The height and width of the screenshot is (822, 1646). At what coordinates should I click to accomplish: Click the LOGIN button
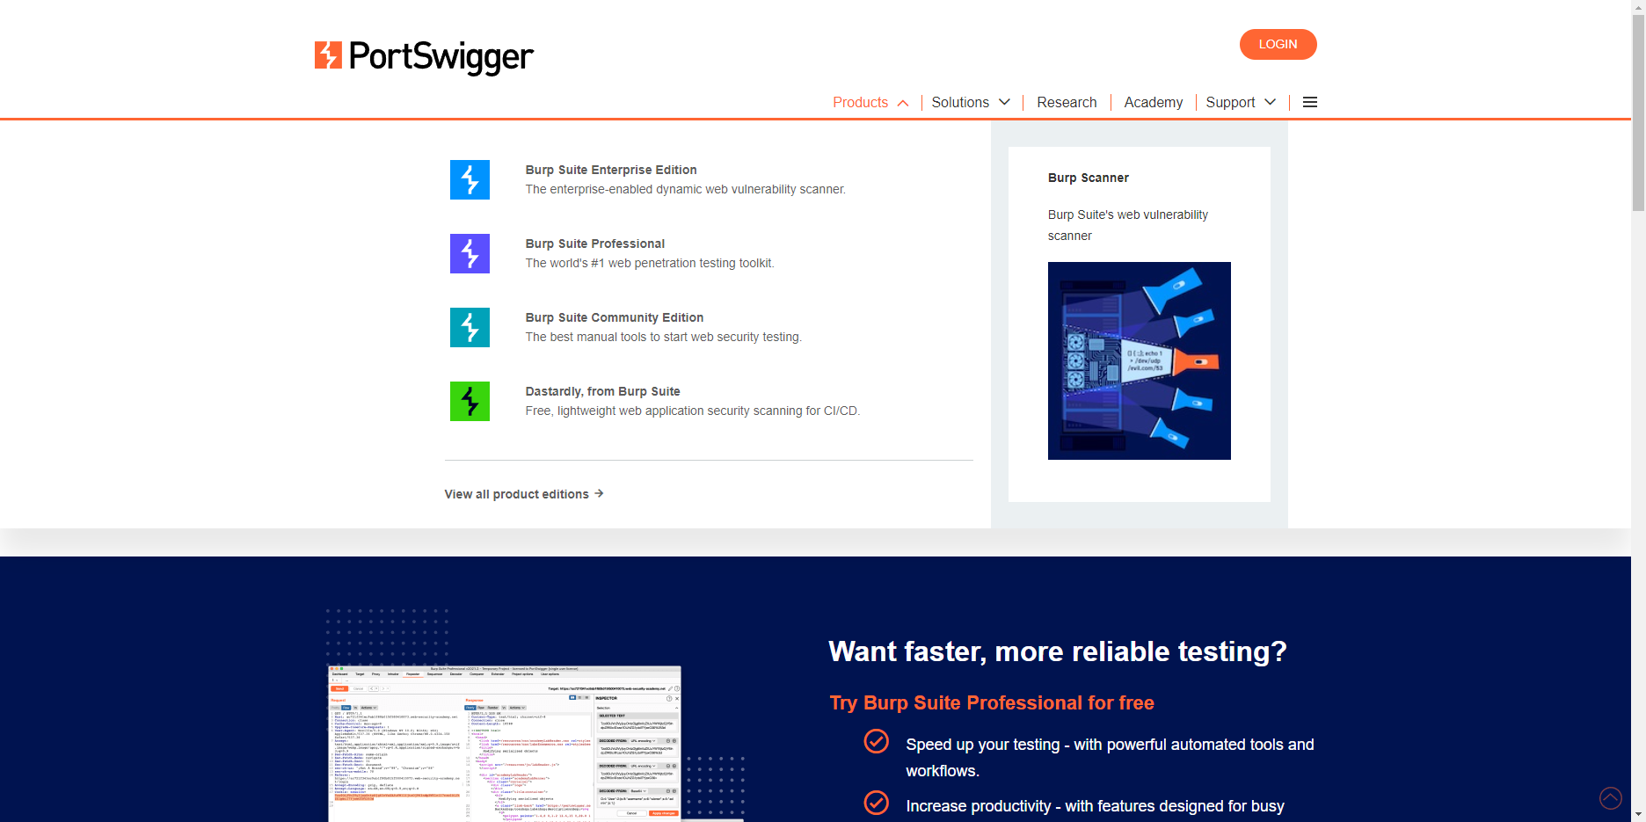[1278, 44]
